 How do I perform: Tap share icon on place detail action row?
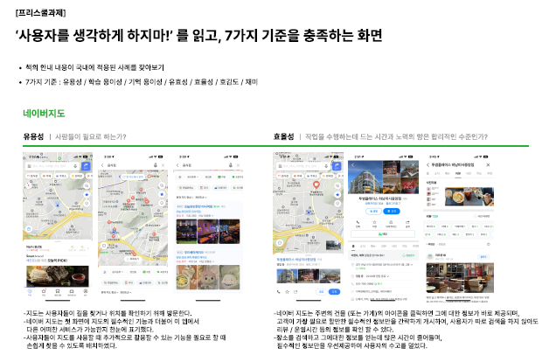407,224
